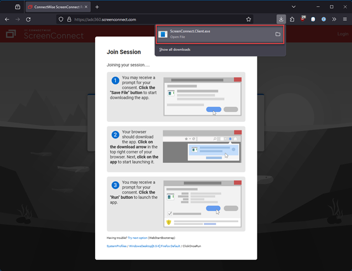The width and height of the screenshot is (352, 271).
Task: Click the 'Joining your session.....' text
Action: (128, 65)
